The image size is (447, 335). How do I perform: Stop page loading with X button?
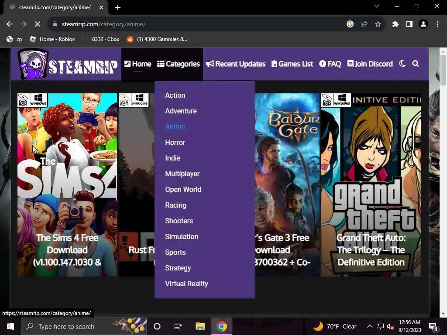[x=38, y=24]
